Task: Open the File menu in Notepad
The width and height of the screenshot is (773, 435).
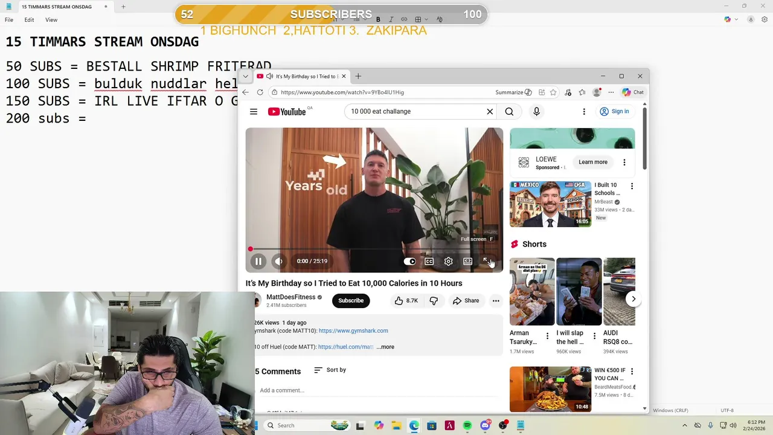Action: [9, 20]
